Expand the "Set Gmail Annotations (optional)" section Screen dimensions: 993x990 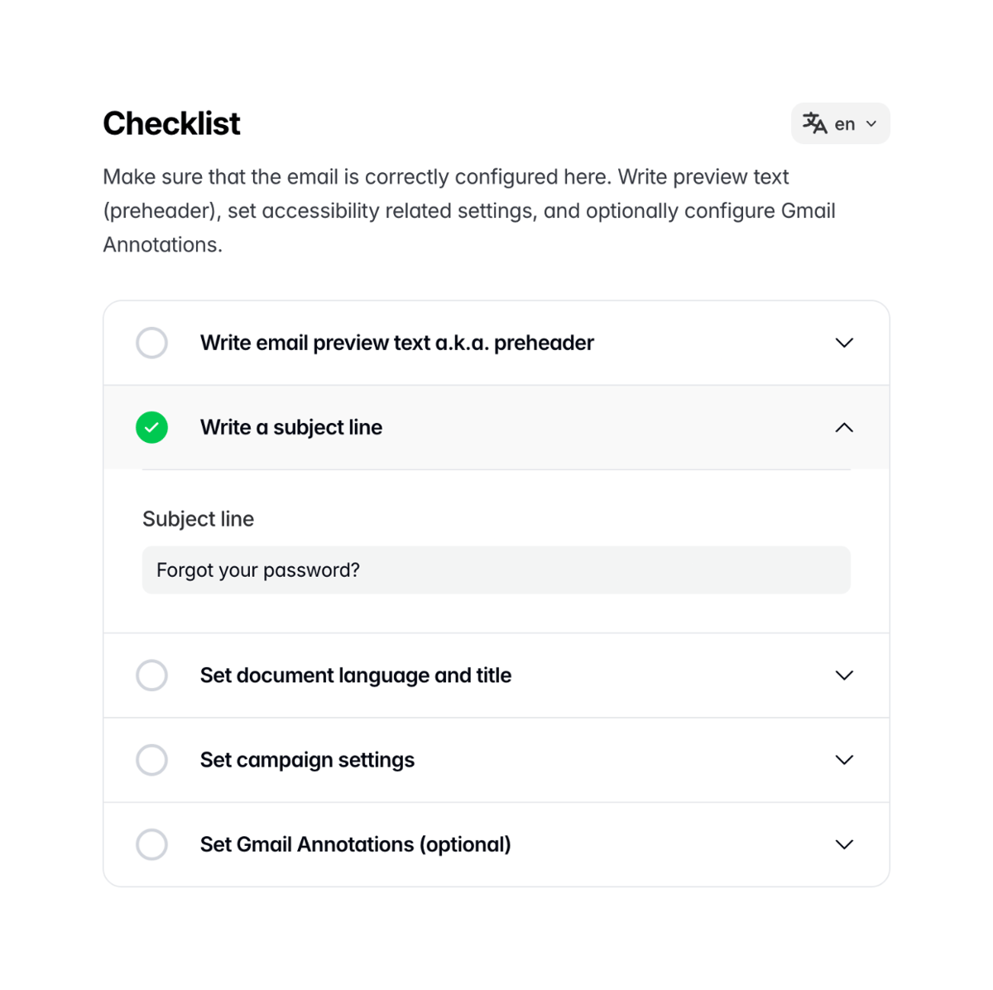[x=844, y=844]
